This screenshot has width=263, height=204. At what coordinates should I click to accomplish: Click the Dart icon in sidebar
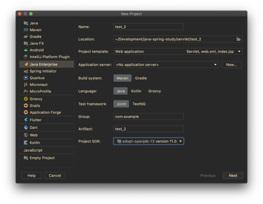coord(26,128)
